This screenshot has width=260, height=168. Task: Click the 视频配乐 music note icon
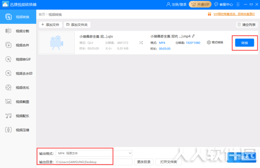pos(8,116)
